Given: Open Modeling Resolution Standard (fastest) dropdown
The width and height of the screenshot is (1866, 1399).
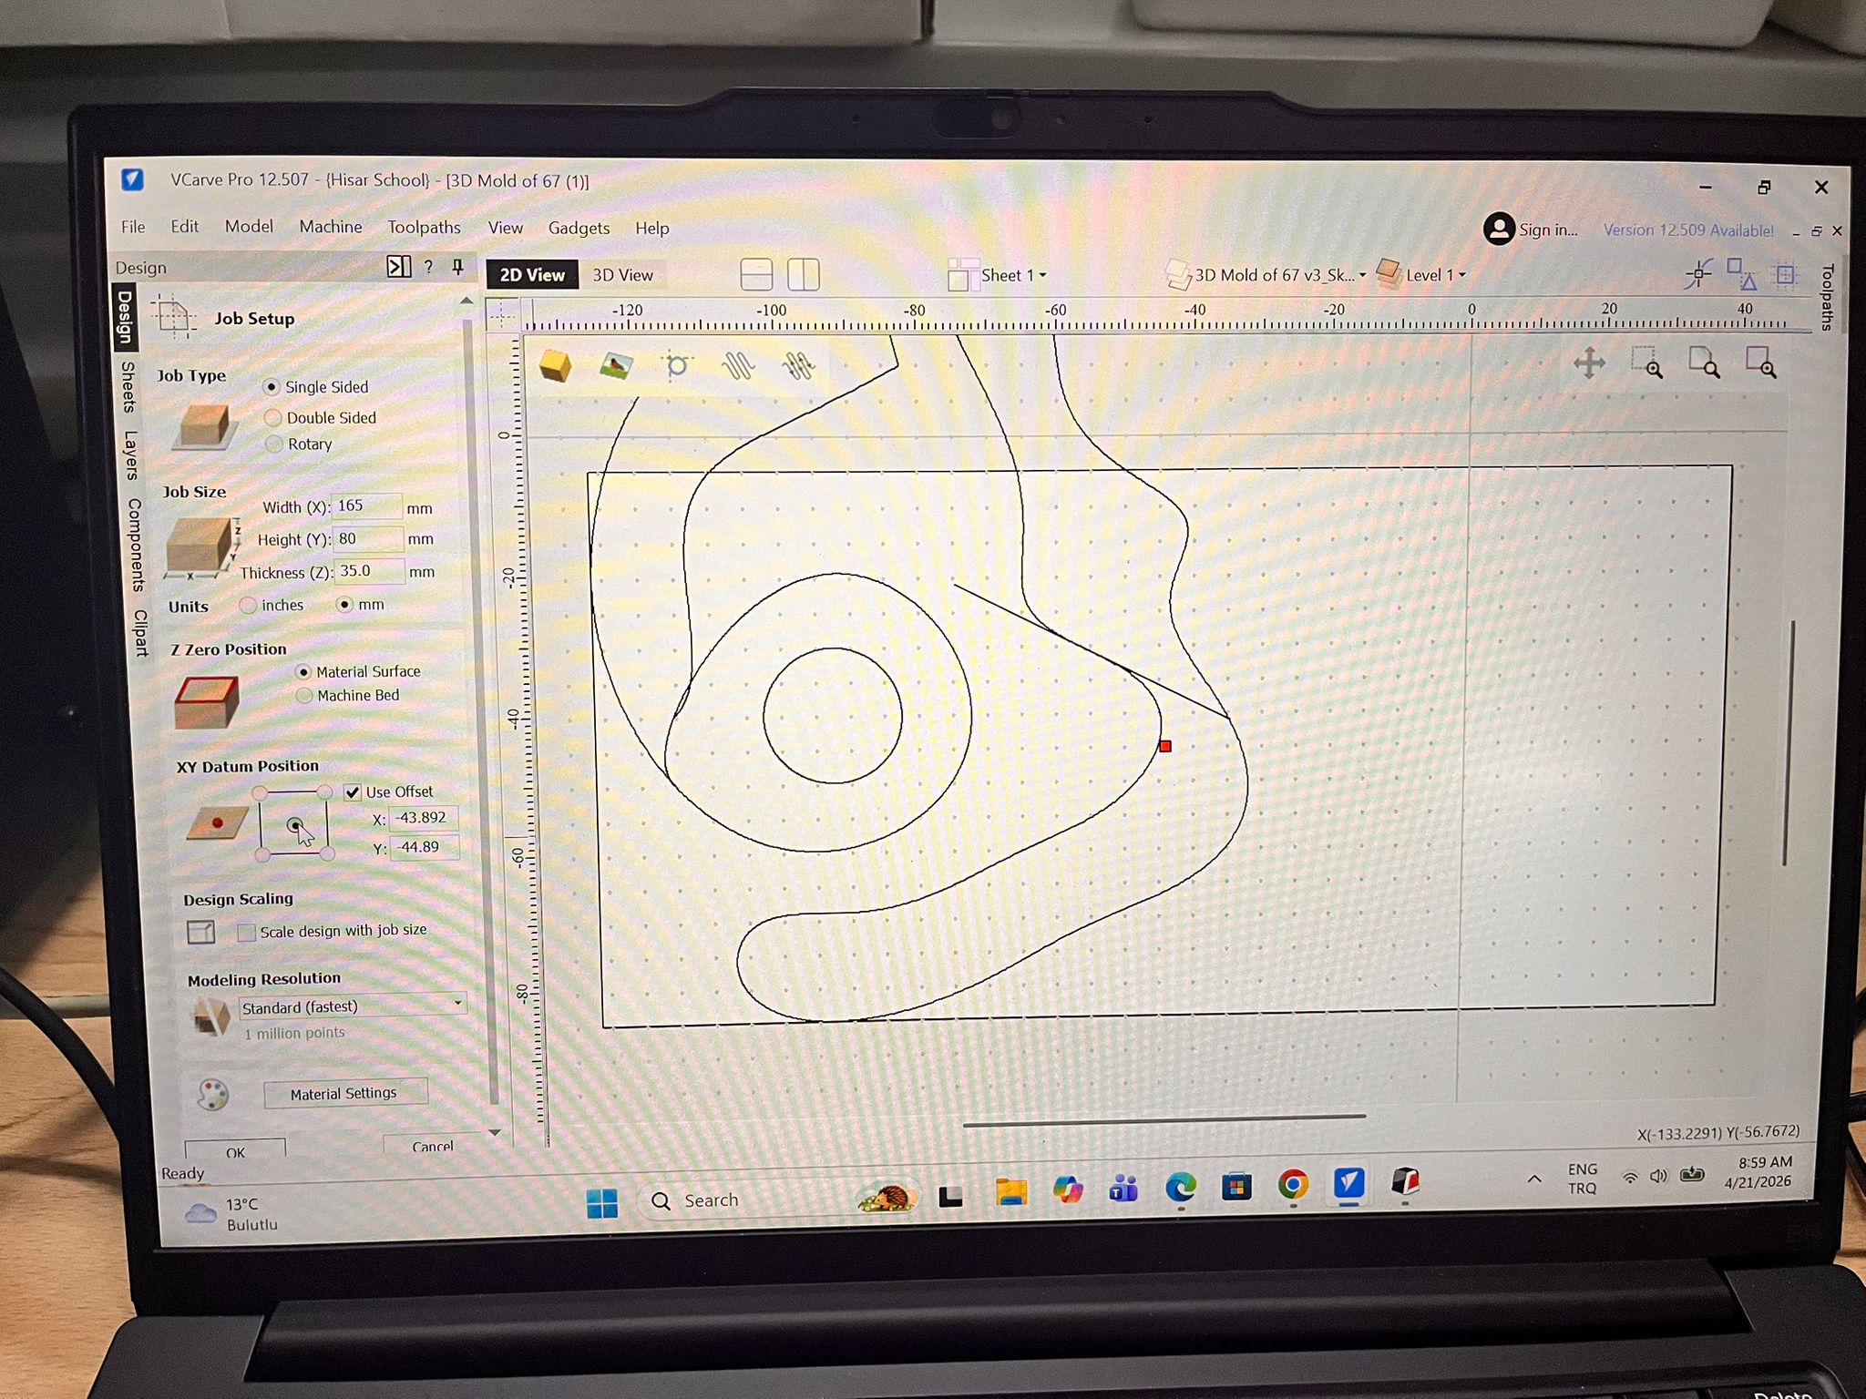Looking at the screenshot, I should pyautogui.click(x=353, y=1006).
